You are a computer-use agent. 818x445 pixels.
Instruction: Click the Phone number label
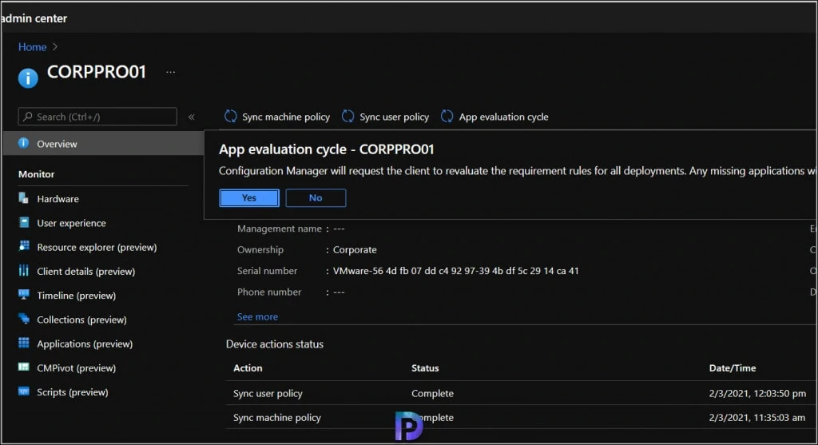click(269, 292)
